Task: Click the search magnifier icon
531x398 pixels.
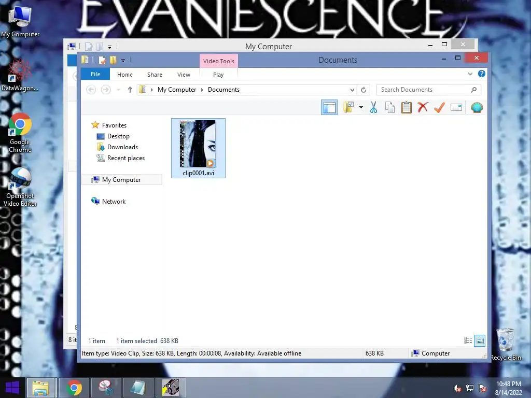Action: point(473,90)
